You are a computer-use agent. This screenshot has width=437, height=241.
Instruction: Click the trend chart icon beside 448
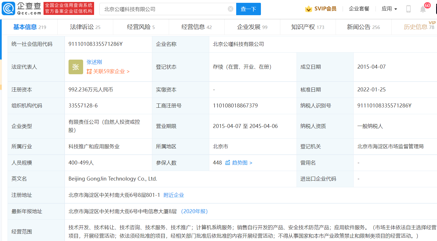(228, 163)
